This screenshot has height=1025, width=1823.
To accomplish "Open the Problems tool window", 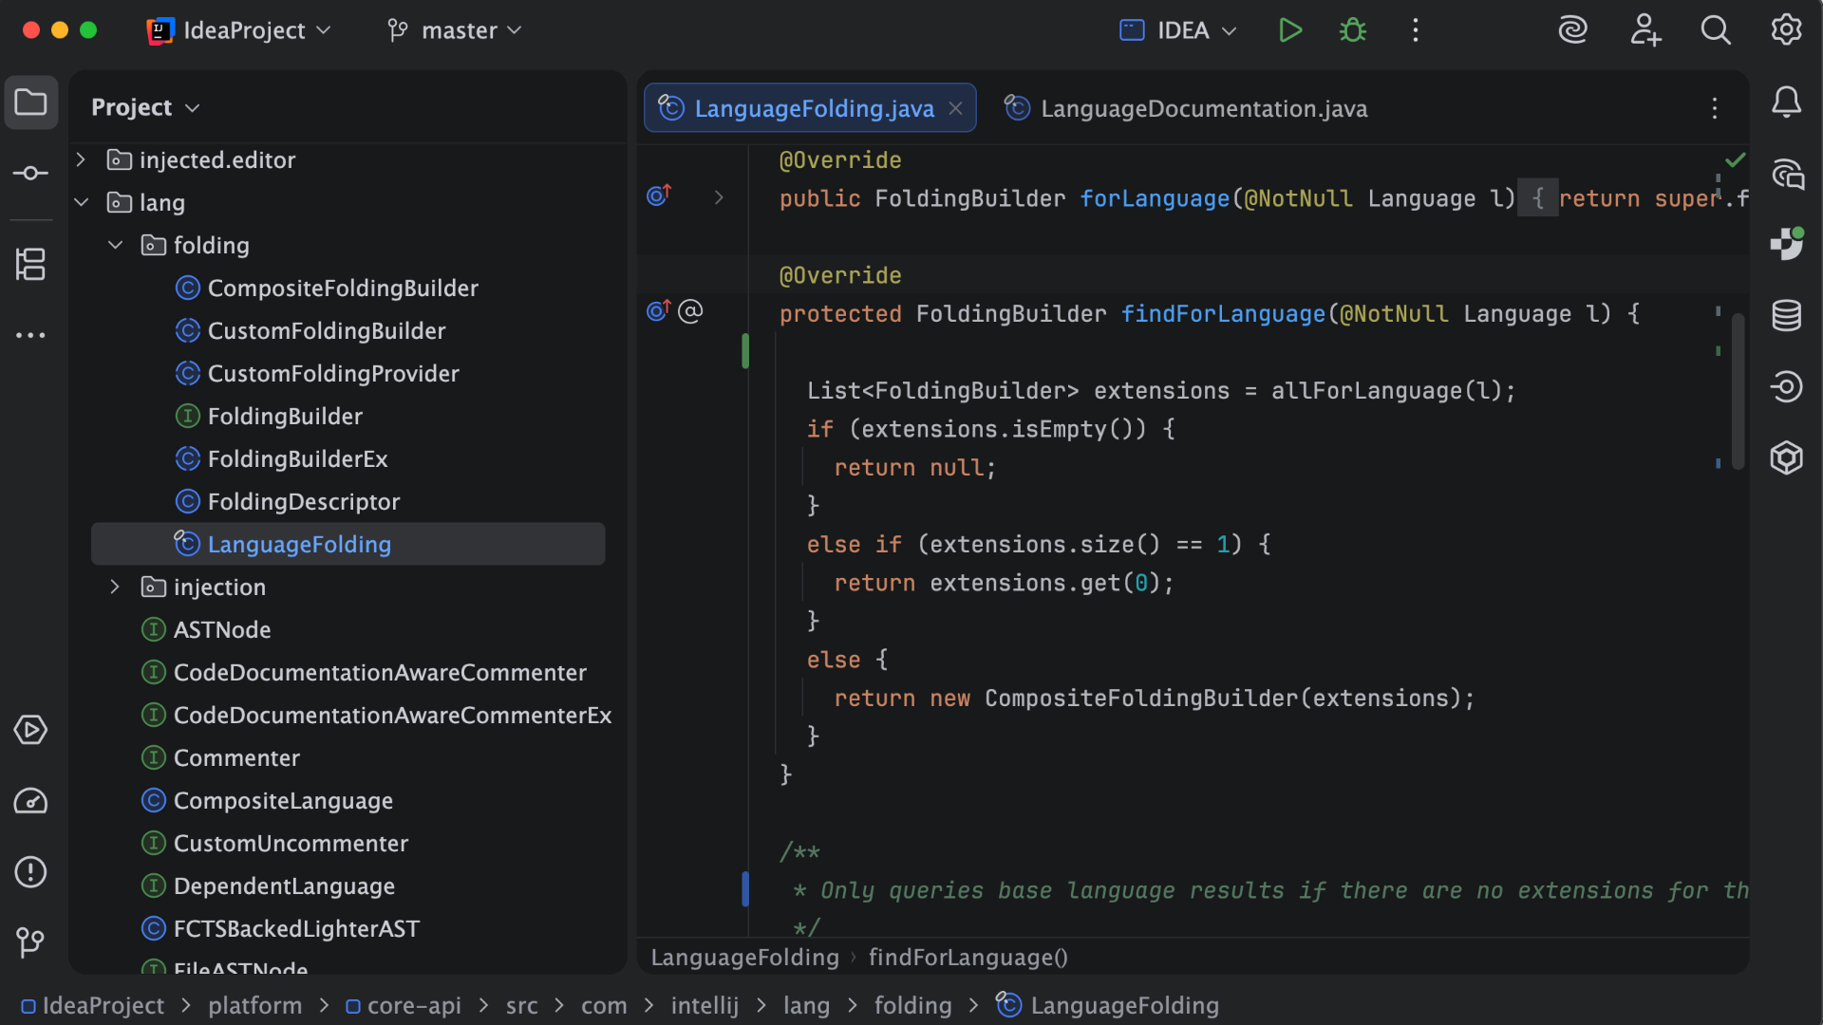I will [31, 872].
